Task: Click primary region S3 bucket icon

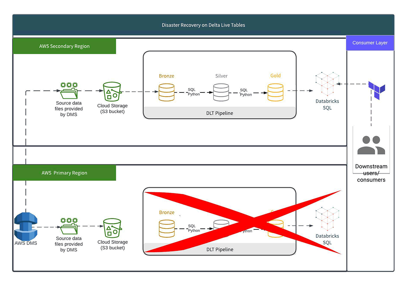Action: [x=112, y=227]
